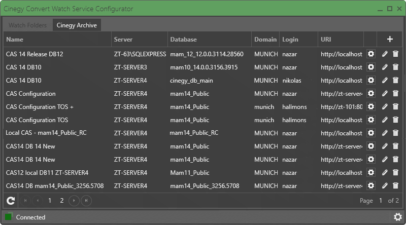
Task: Click the mam10_14.0.0.3156.3915 database cell
Action: [204, 67]
